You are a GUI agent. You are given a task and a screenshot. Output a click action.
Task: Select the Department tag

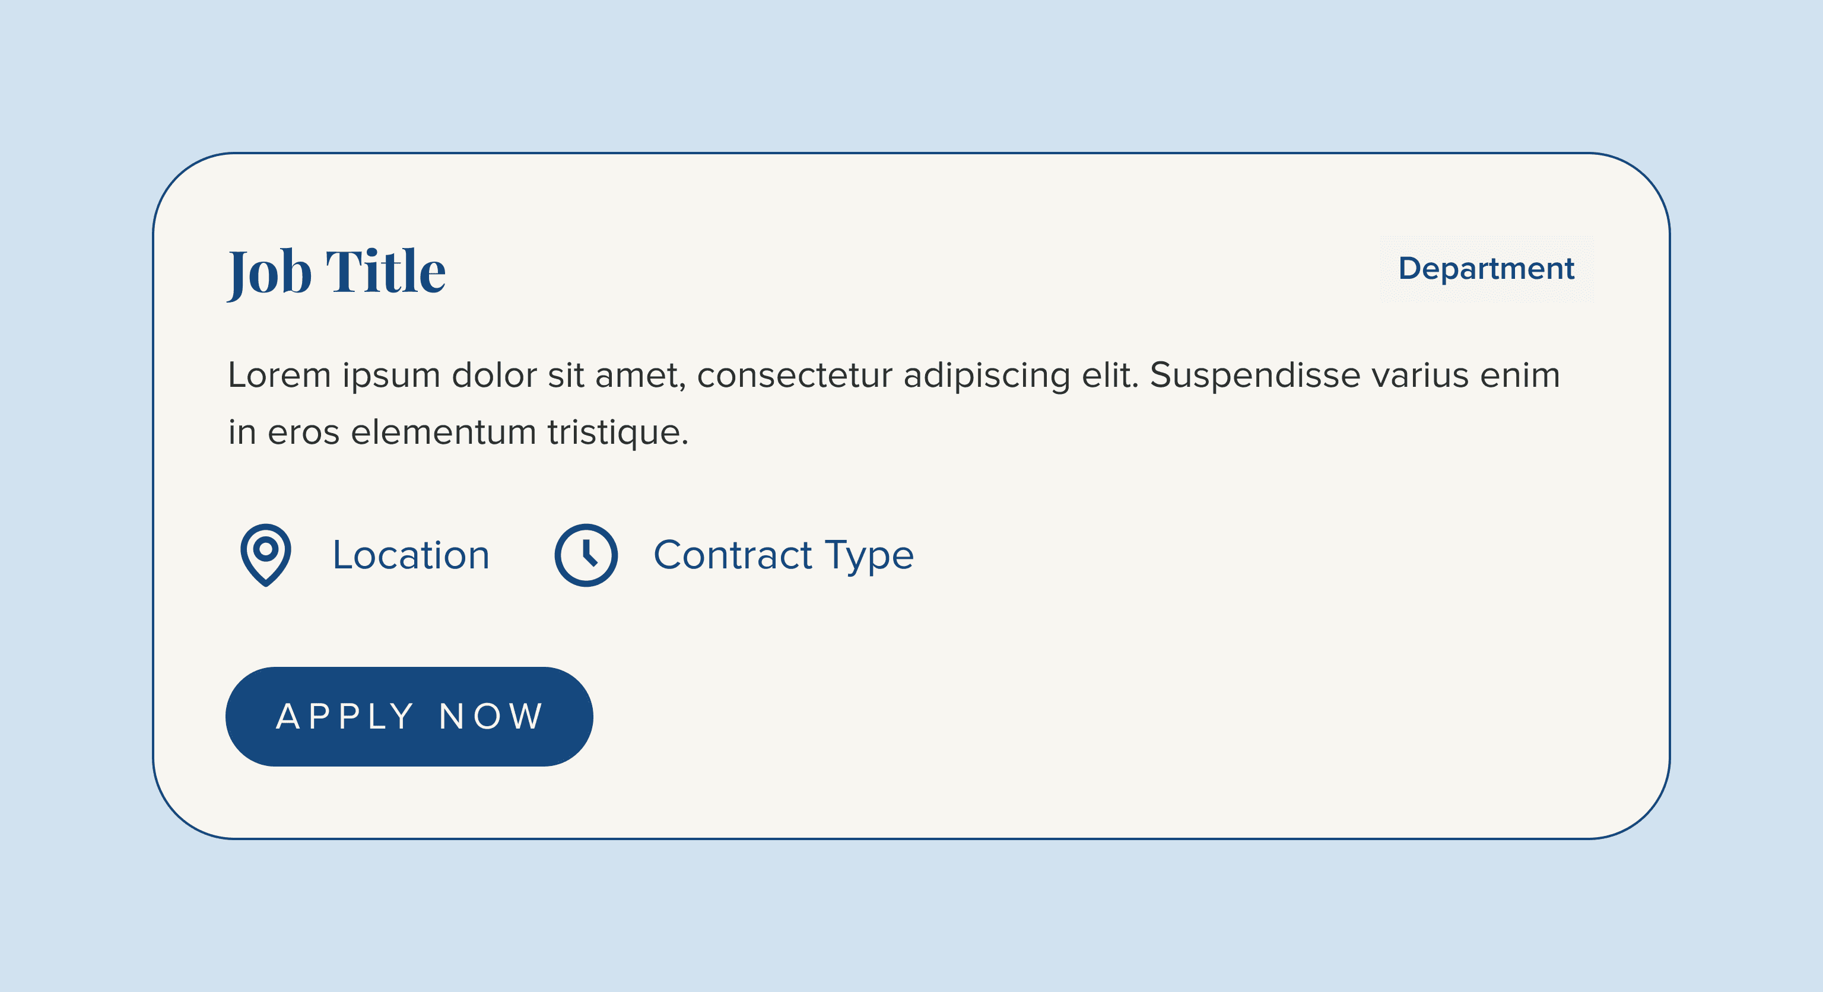tap(1486, 269)
